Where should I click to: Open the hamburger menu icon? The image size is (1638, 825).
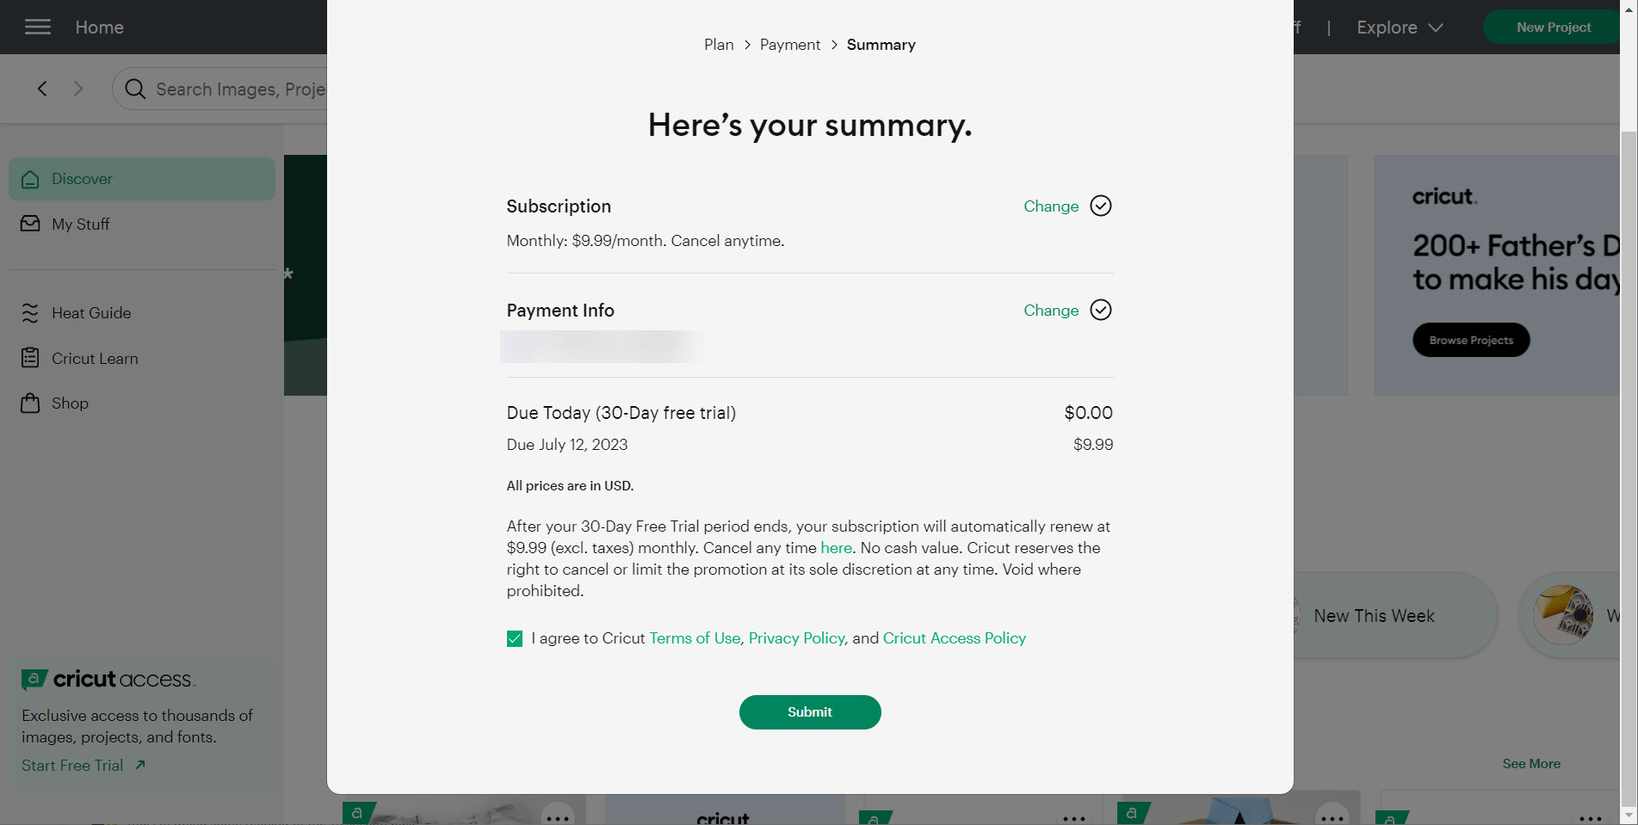pyautogui.click(x=37, y=27)
